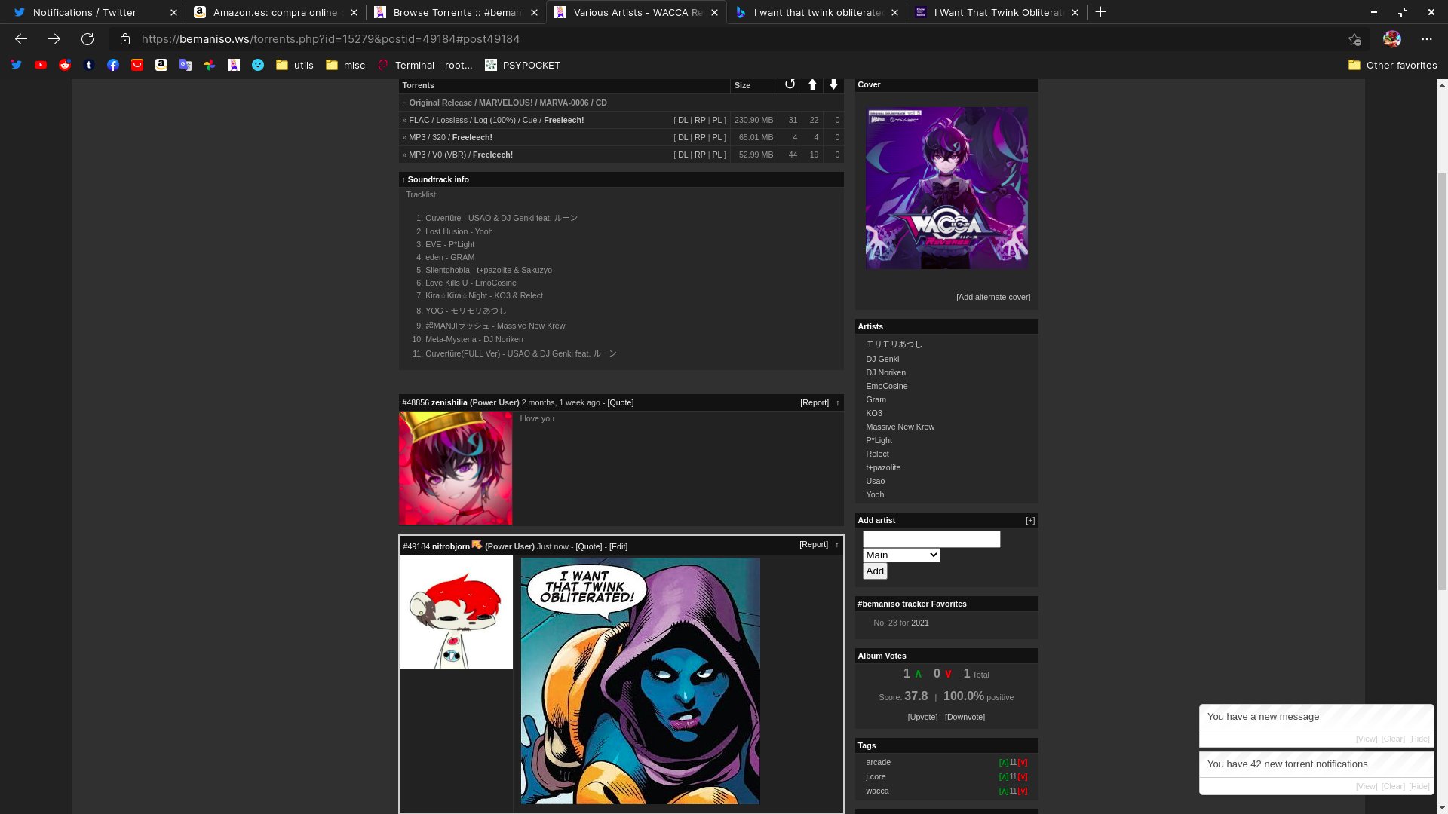Image resolution: width=1448 pixels, height=814 pixels.
Task: Reload the page with the refresh button
Action: pos(87,39)
